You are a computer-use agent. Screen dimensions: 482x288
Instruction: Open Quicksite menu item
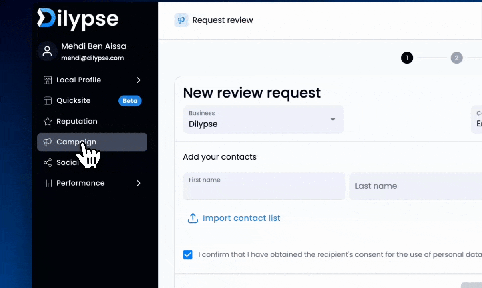92,101
